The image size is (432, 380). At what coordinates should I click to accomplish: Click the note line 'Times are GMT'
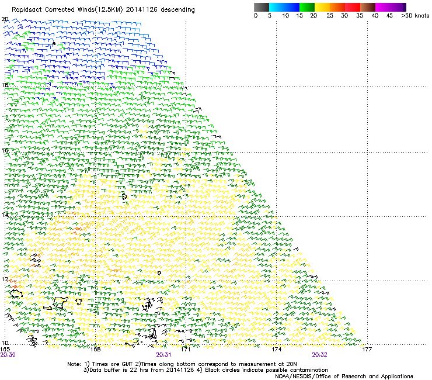(112, 364)
